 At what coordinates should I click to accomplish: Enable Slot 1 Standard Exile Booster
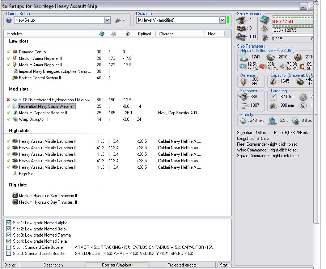click(x=8, y=247)
